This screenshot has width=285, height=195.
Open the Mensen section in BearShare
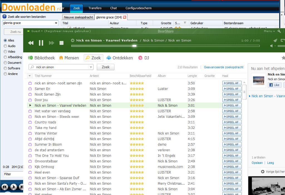69,58
